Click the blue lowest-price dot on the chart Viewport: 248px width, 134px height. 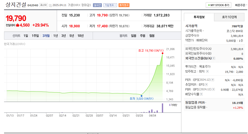click(x=142, y=96)
